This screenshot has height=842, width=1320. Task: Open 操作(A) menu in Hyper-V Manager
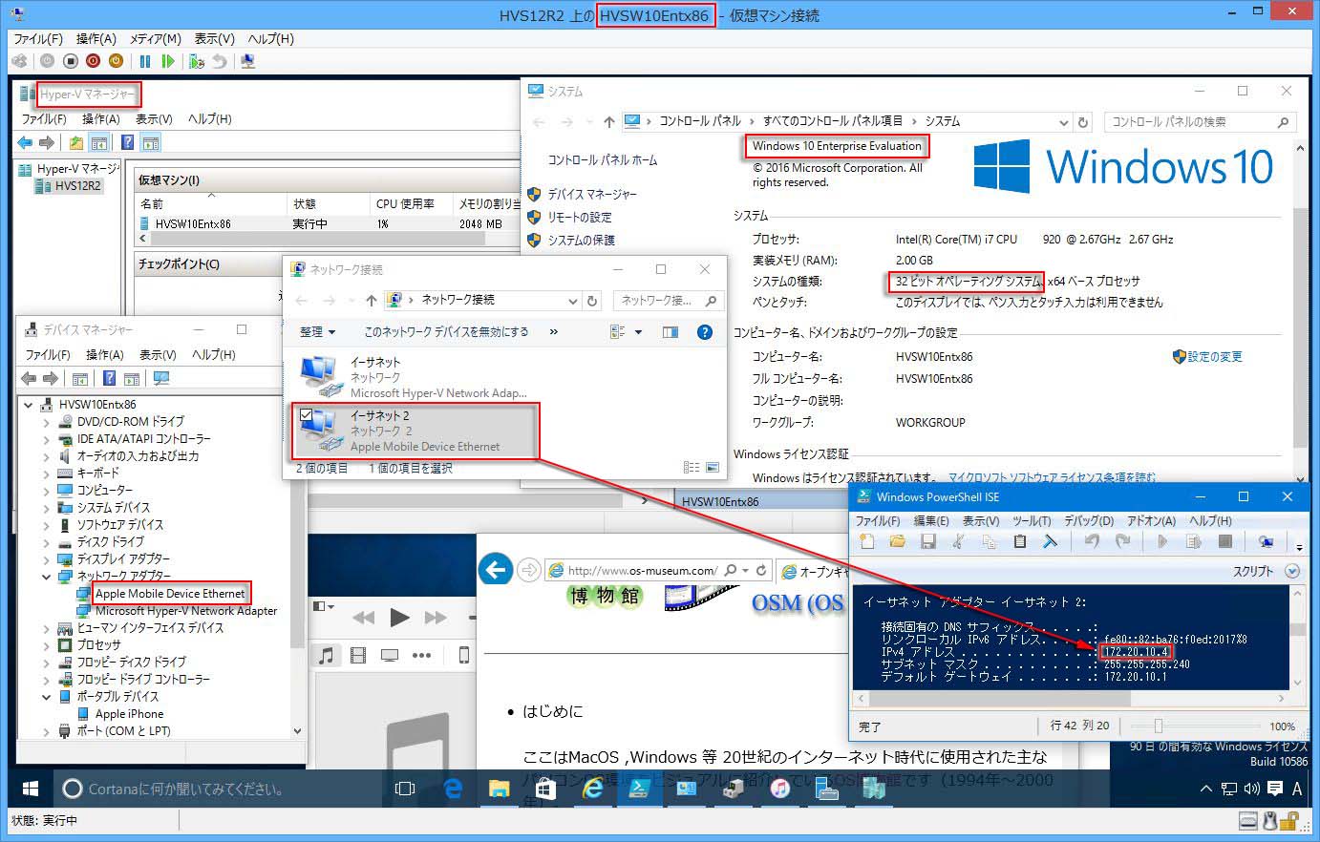[x=101, y=119]
